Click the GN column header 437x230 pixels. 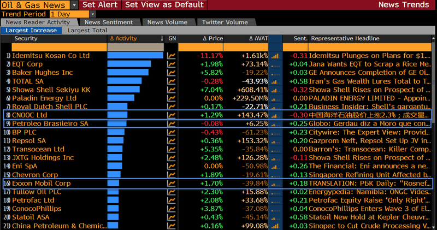pos(172,38)
